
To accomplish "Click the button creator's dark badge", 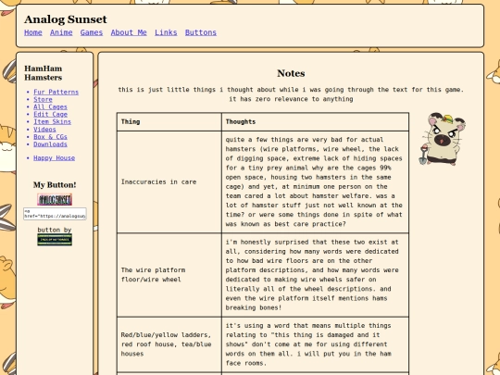I will pyautogui.click(x=55, y=240).
